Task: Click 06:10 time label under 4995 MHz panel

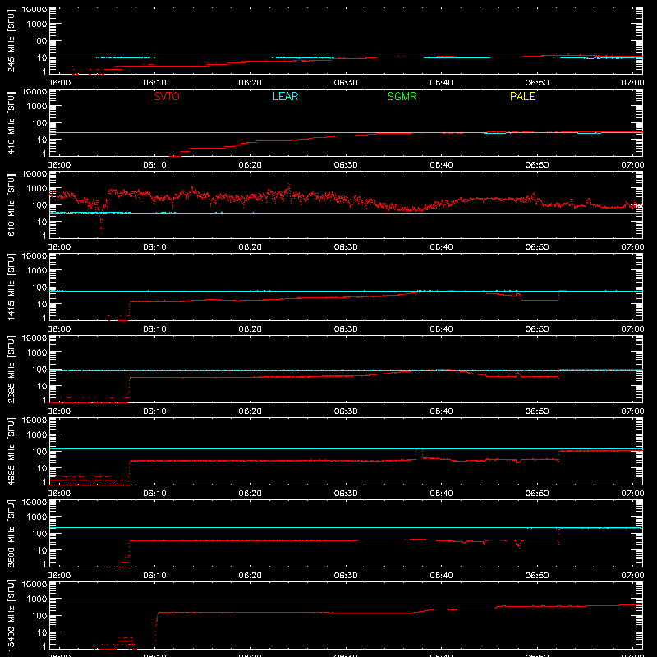Action: pos(154,494)
